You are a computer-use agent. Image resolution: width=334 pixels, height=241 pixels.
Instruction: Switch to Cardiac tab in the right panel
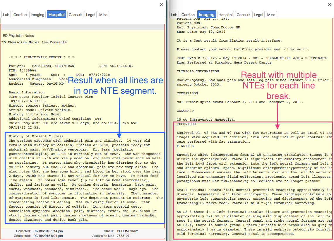(x=188, y=15)
